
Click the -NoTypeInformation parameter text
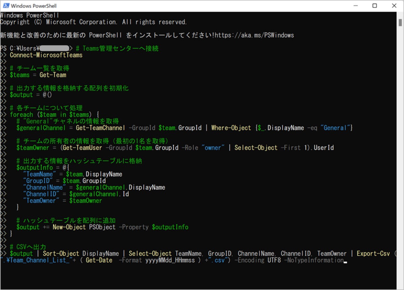[x=314, y=260]
